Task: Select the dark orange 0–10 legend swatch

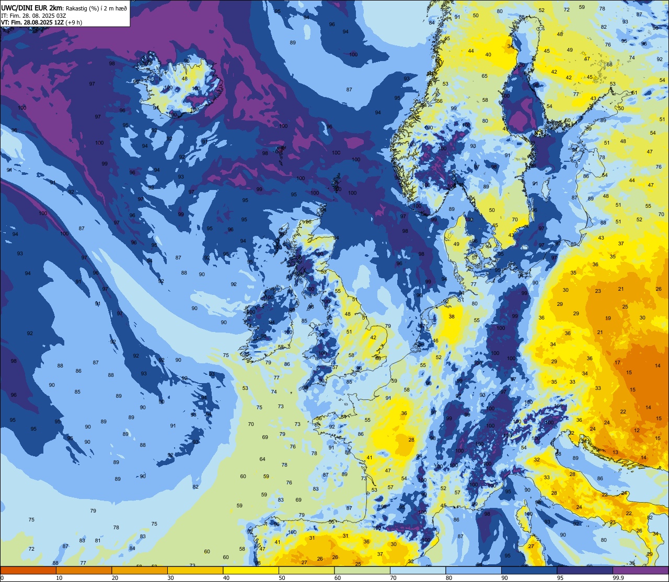Action: [x=28, y=570]
